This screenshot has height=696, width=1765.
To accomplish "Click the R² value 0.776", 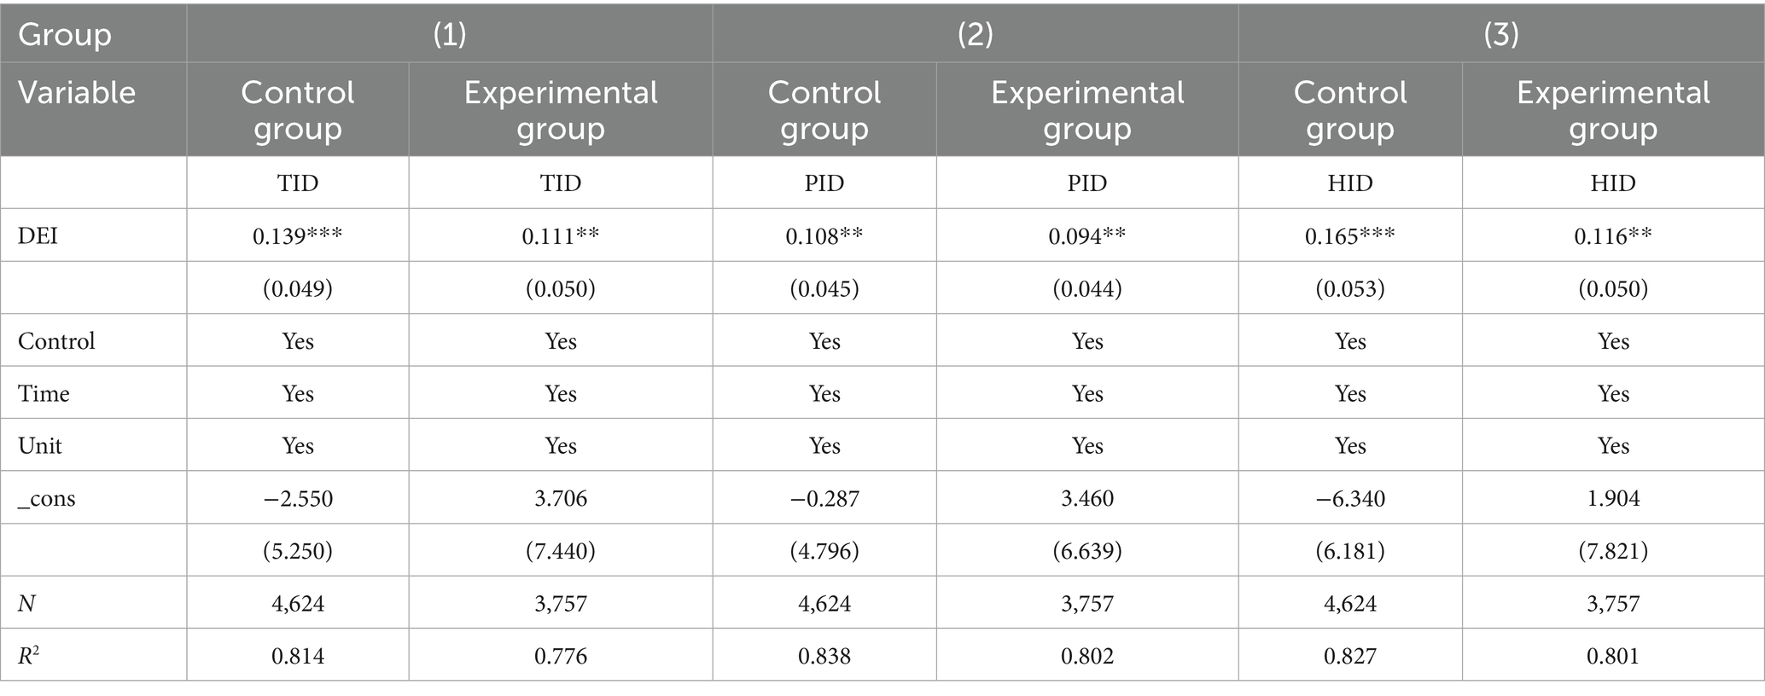I will tap(561, 656).
